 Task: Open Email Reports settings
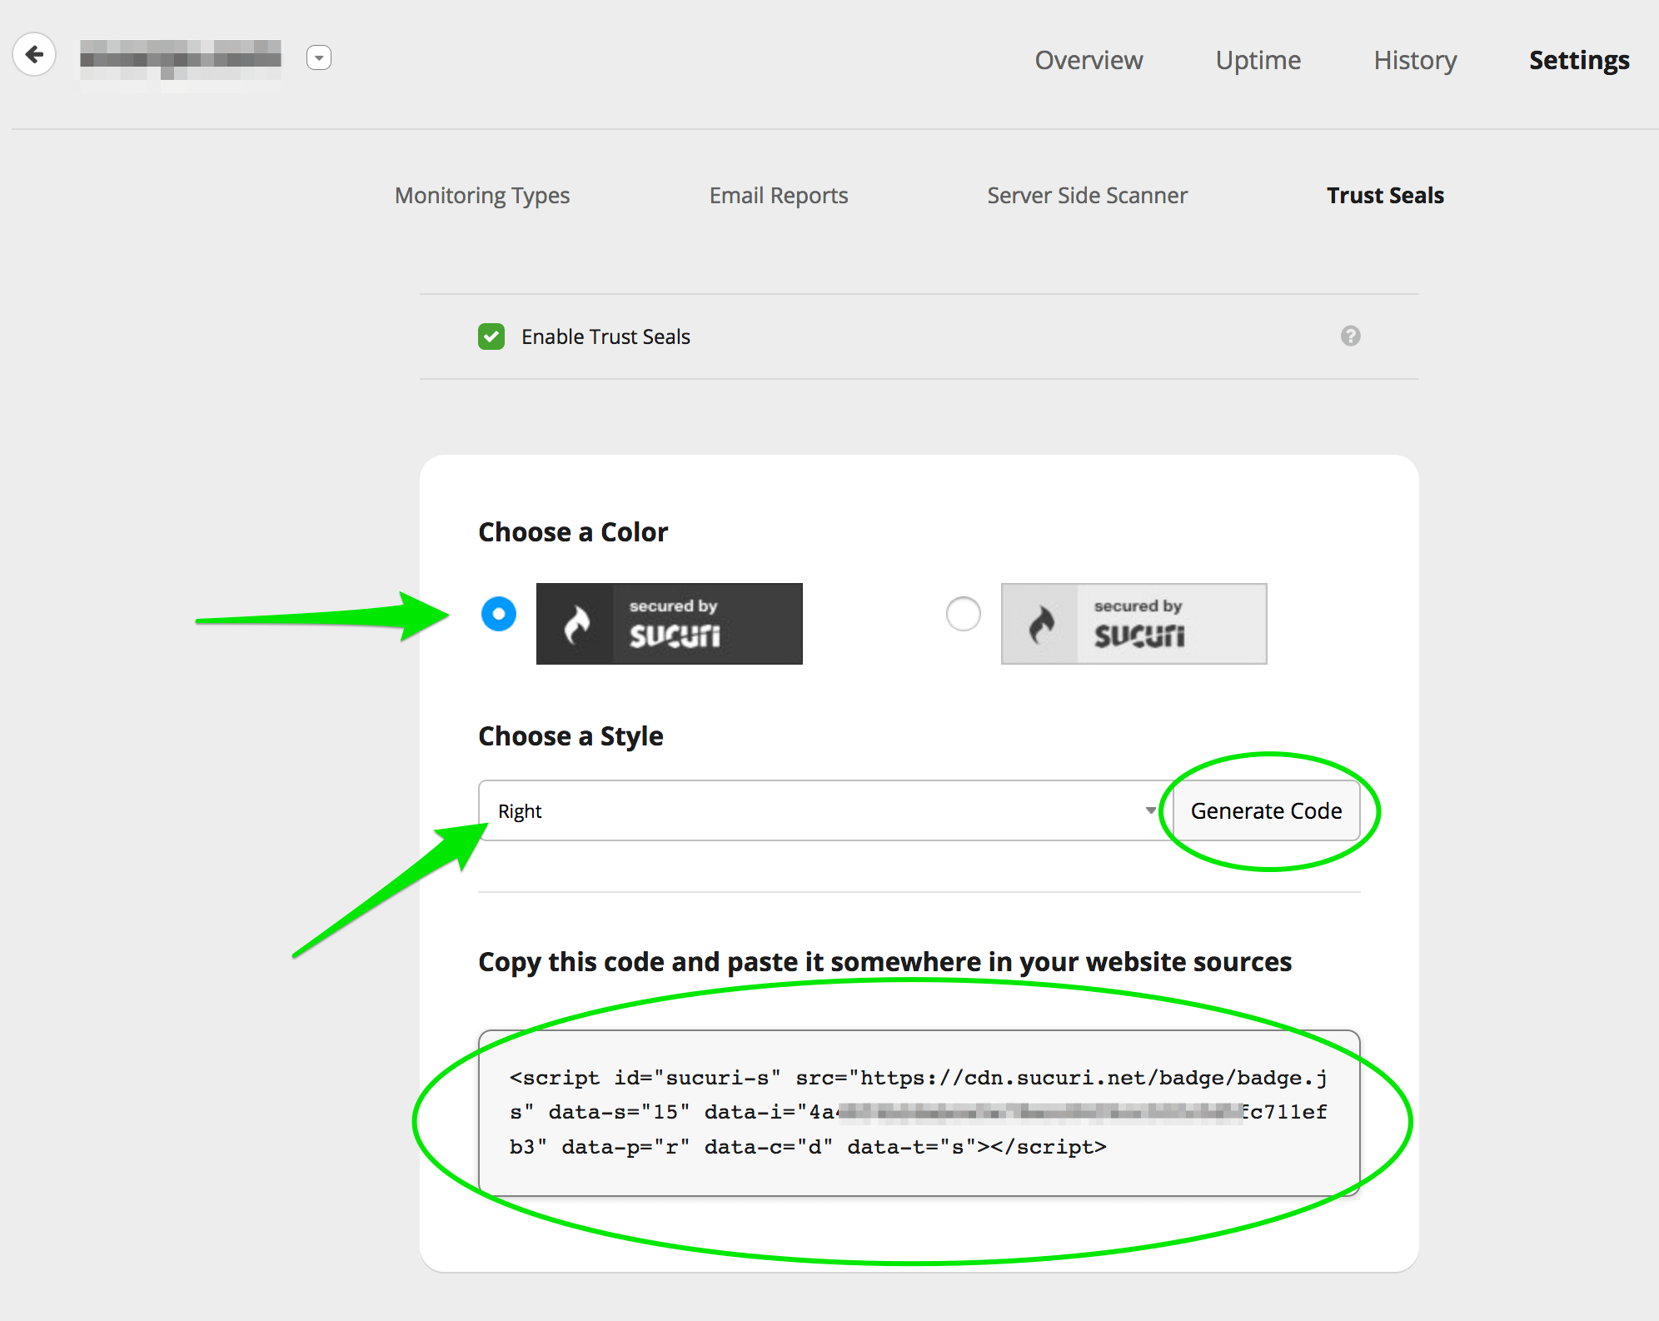(x=779, y=196)
